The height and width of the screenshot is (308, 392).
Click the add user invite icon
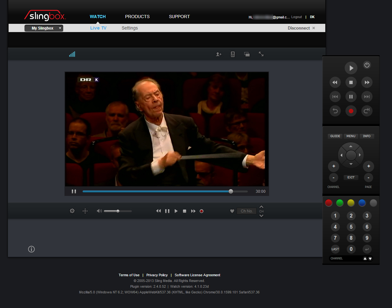pyautogui.click(x=219, y=54)
